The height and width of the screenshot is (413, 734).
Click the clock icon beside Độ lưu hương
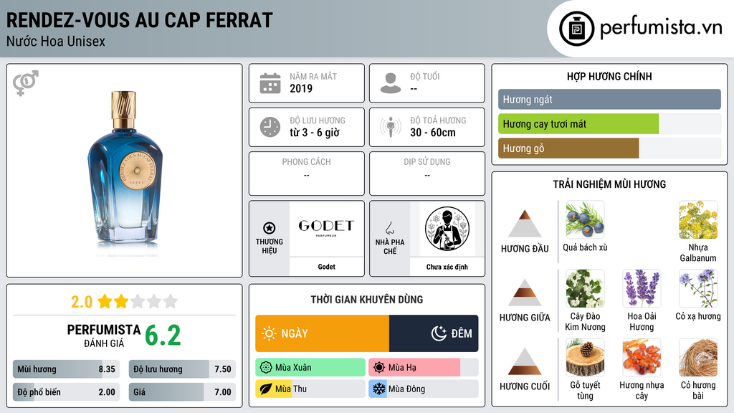270,128
